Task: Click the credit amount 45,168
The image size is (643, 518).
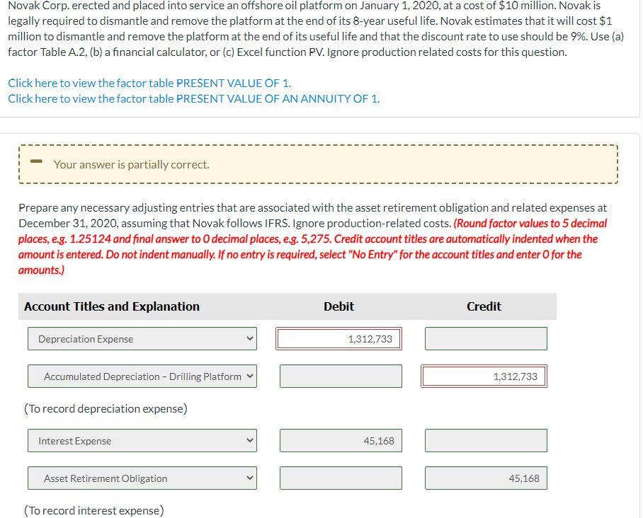Action: point(485,478)
